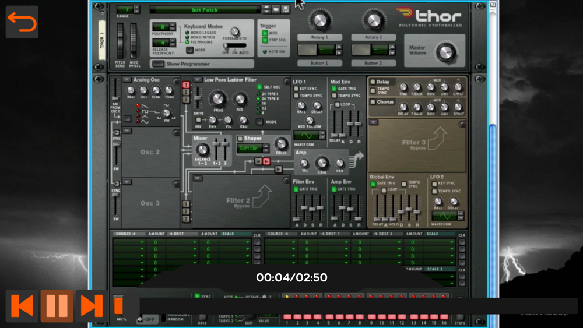Adjust the Shaper Drive knob
The width and height of the screenshot is (583, 328).
[281, 144]
